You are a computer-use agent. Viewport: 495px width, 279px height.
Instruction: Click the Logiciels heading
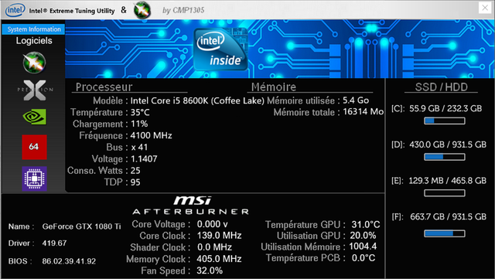click(34, 41)
